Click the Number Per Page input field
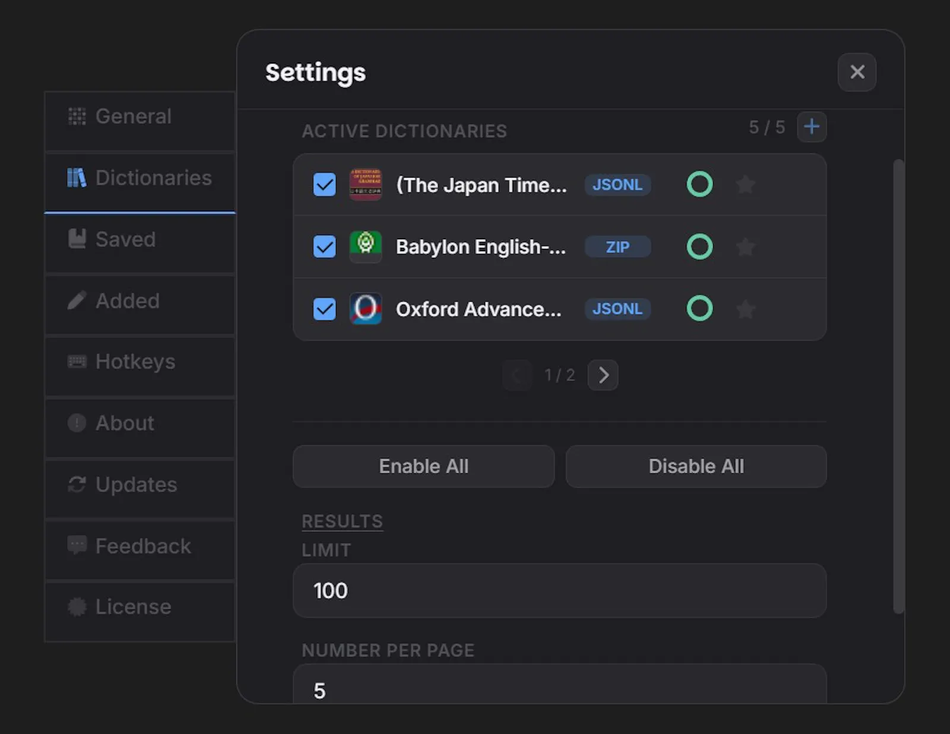This screenshot has height=734, width=950. coord(560,684)
